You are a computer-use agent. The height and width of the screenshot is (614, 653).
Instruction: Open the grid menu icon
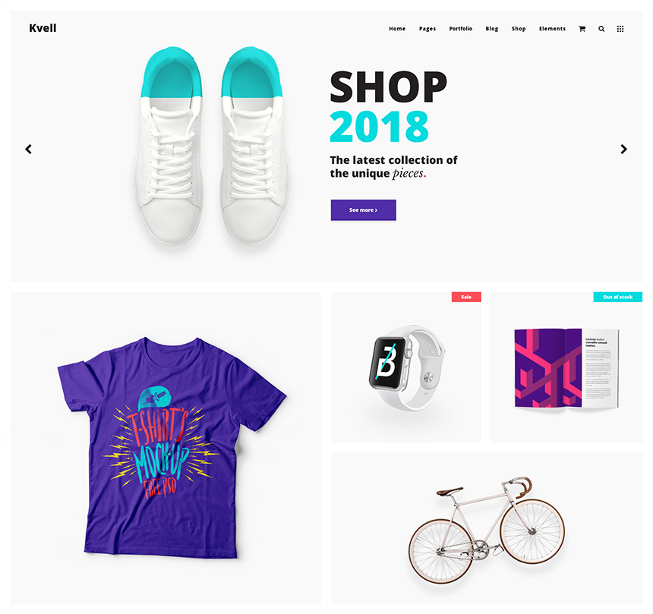pos(620,29)
